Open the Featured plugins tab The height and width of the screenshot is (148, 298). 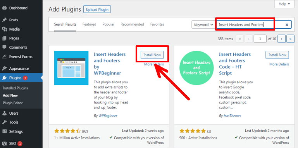point(90,24)
